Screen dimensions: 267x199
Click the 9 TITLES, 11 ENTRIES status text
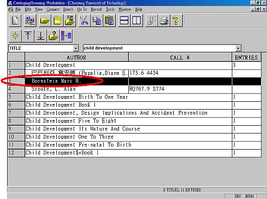182,190
